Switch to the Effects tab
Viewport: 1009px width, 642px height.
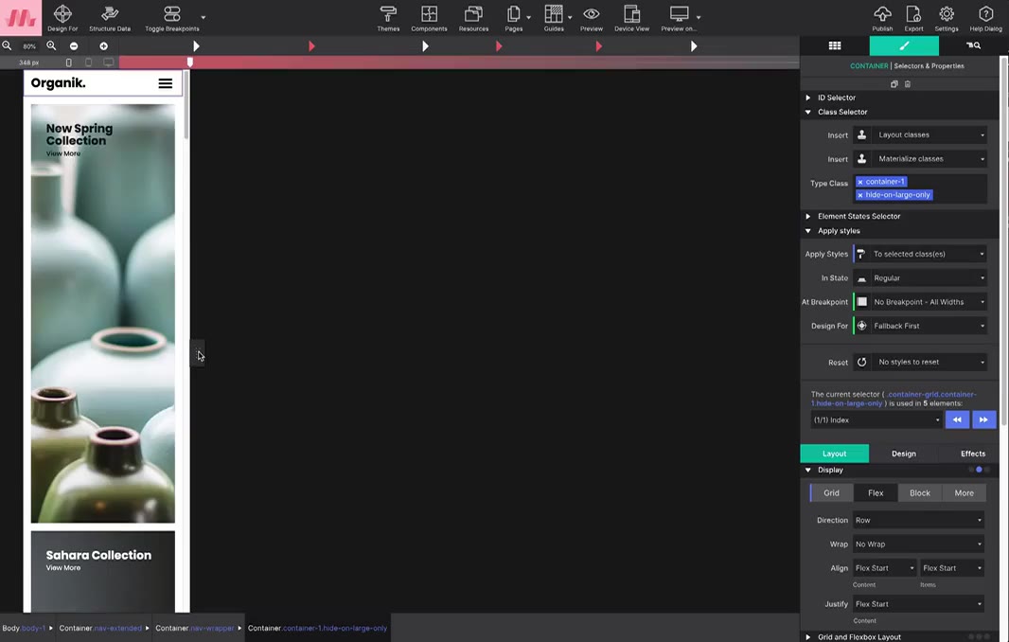click(x=972, y=454)
